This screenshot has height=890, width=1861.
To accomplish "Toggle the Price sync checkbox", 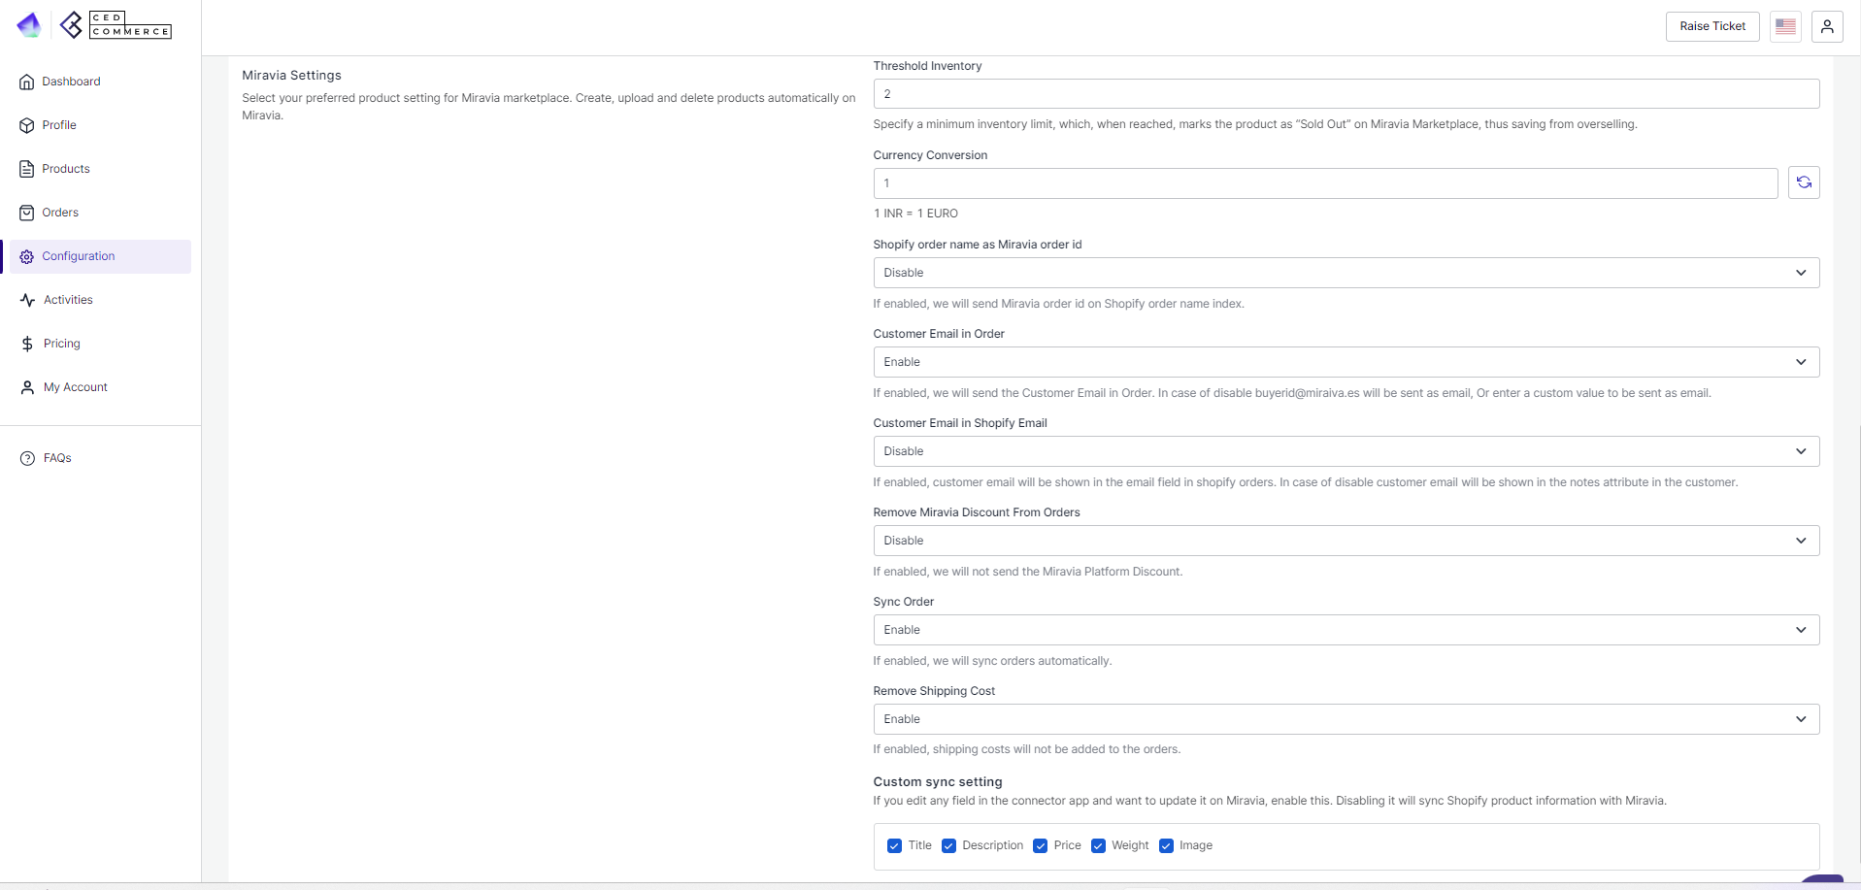I will 1040,846.
